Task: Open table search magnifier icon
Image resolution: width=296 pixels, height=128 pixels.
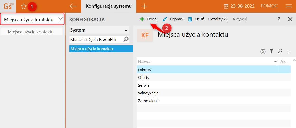Action: tap(280, 51)
